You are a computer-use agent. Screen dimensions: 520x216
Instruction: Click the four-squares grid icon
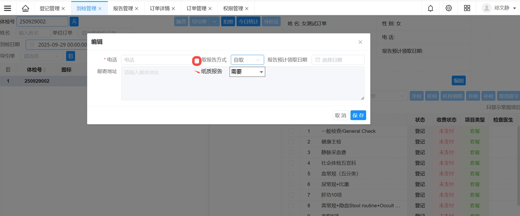(467, 8)
